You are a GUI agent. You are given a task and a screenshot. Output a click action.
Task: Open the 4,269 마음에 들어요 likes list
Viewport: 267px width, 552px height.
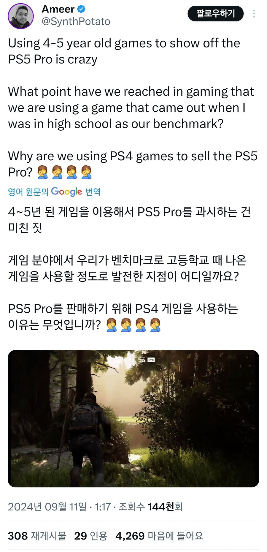coord(159,536)
